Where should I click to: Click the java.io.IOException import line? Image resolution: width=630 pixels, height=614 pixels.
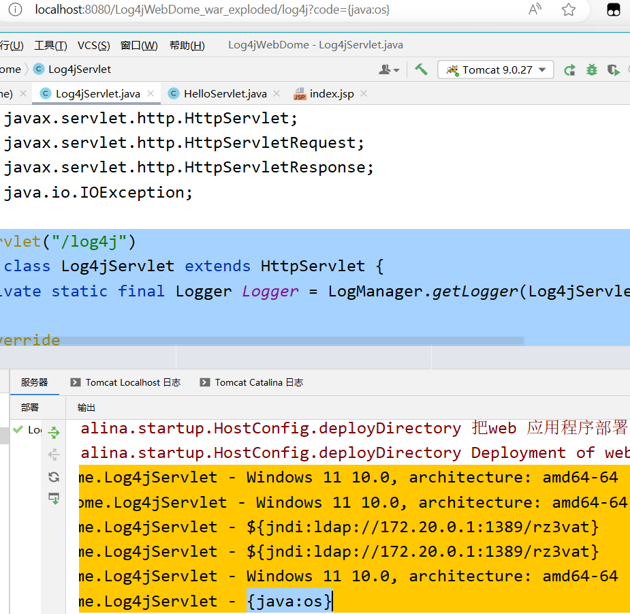(99, 192)
